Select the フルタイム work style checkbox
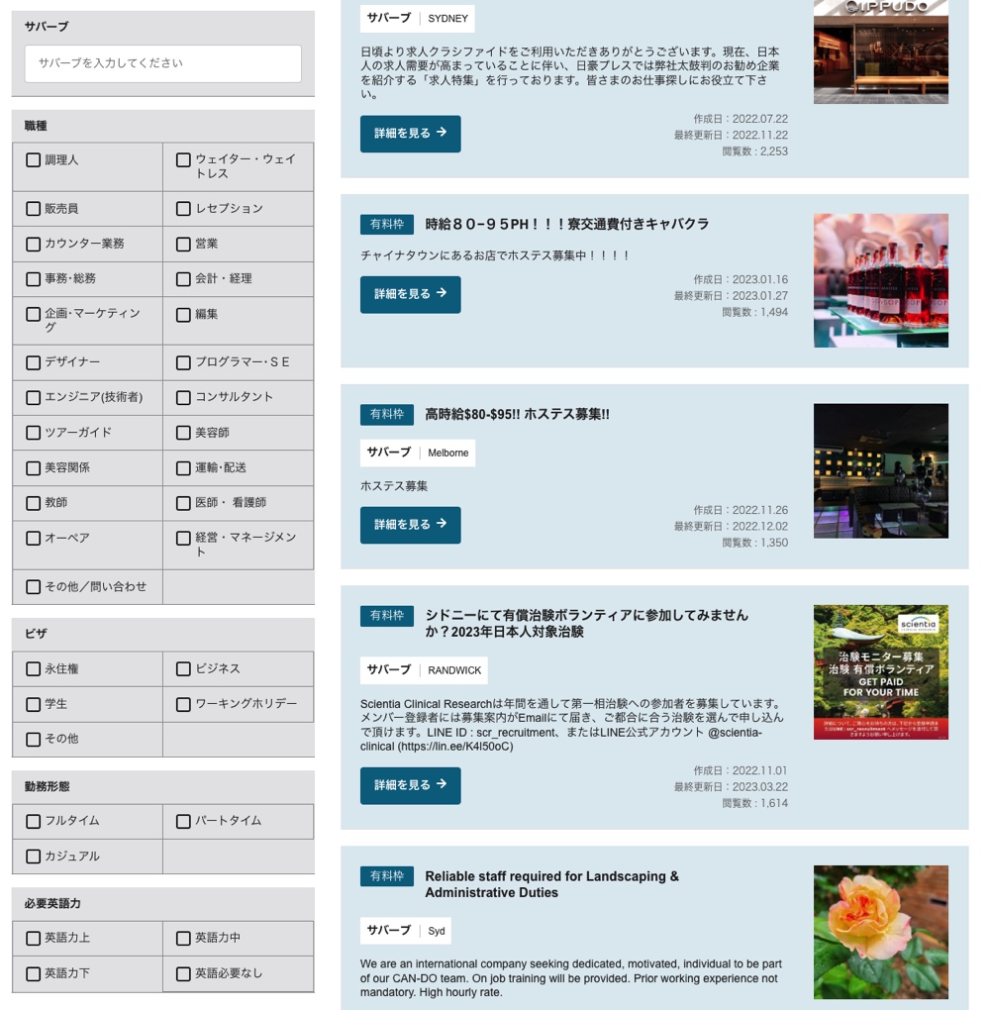The height and width of the screenshot is (1010, 990). point(34,821)
